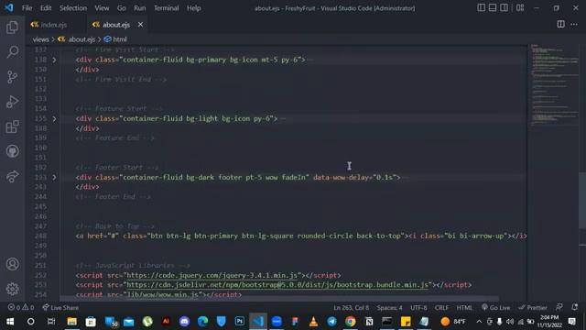The width and height of the screenshot is (586, 330).
Task: Close the about.ejs tab
Action: [x=140, y=25]
